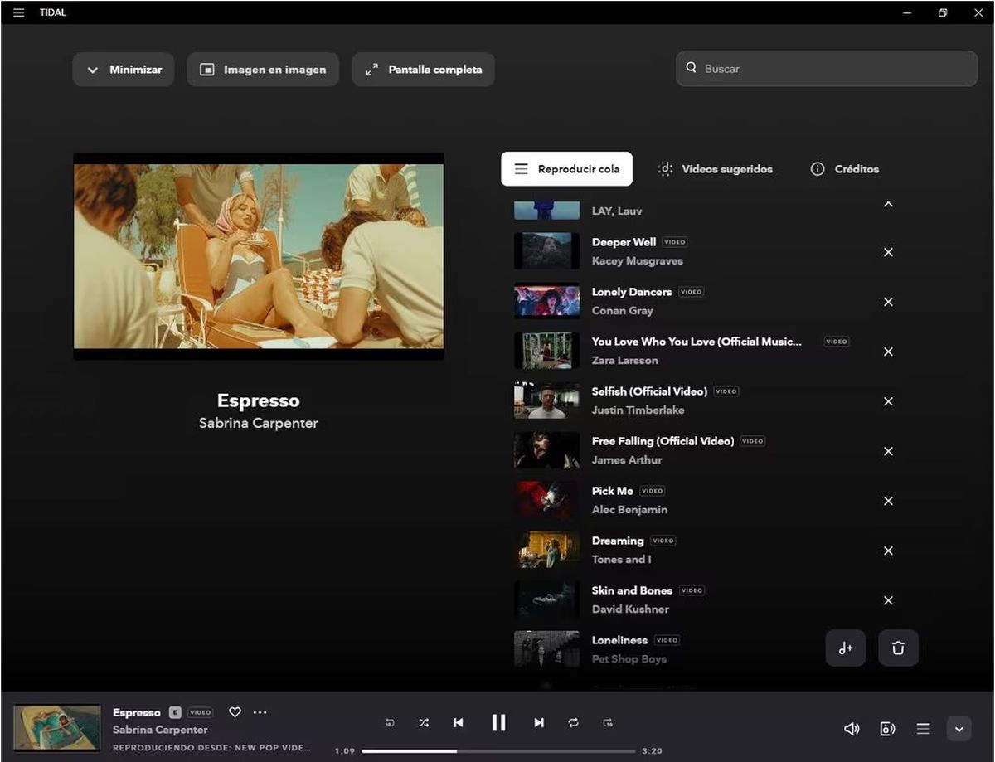The width and height of the screenshot is (995, 762).
Task: Clear the queue with the trash icon
Action: (x=898, y=648)
